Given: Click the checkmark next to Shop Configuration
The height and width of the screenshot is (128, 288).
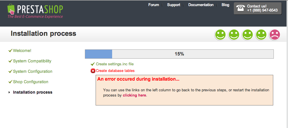Looking at the screenshot, I should click(x=10, y=82).
